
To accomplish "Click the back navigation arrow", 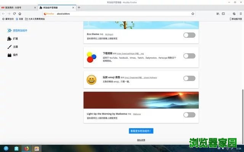I will 3,13.
